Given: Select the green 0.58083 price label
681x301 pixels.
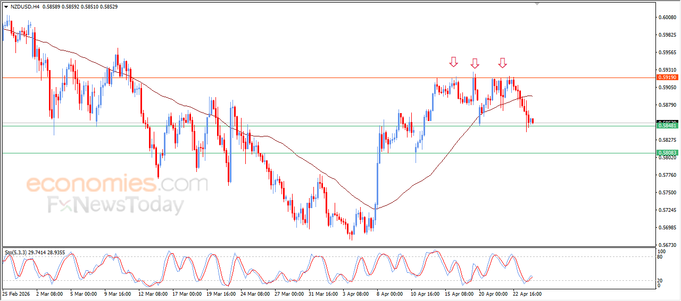Looking at the screenshot, I should 667,153.
